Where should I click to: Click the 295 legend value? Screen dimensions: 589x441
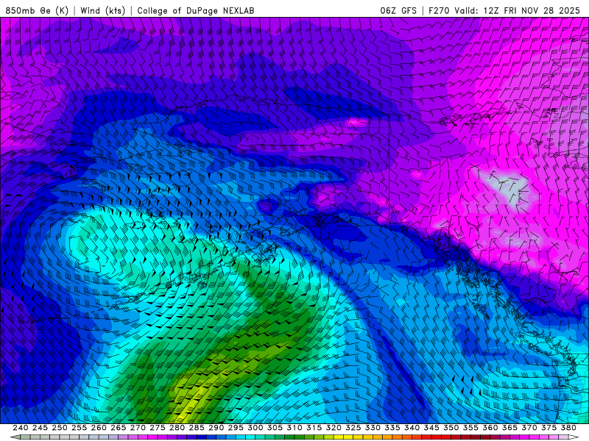coord(236,428)
